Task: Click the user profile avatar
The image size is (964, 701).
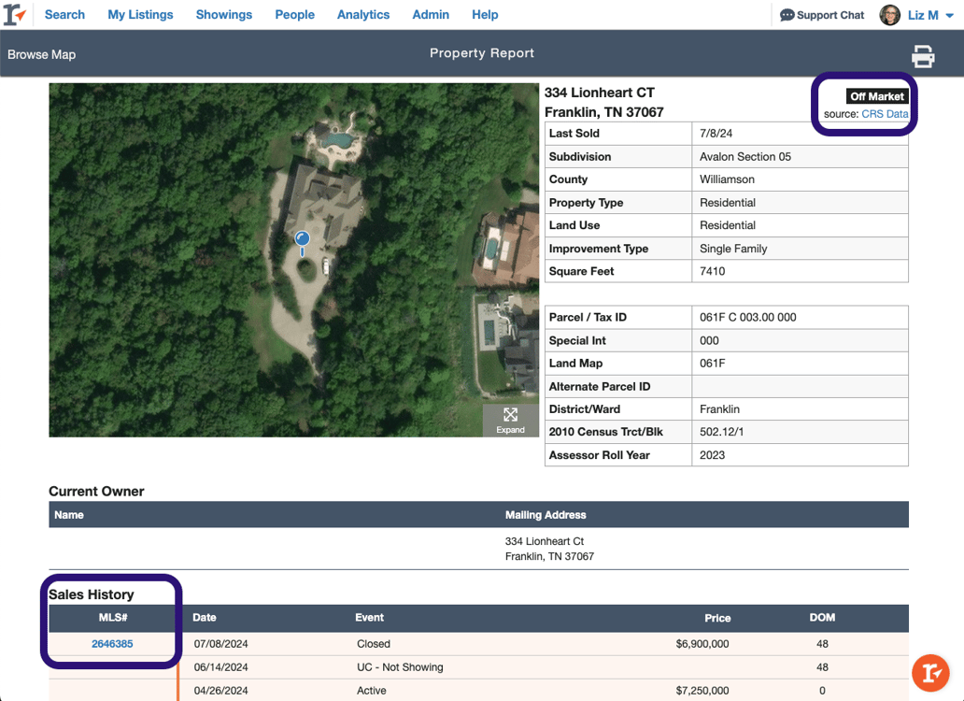Action: coord(890,15)
